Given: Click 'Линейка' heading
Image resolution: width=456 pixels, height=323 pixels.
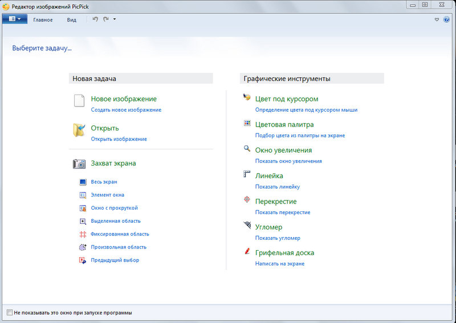Looking at the screenshot, I should pyautogui.click(x=269, y=176).
